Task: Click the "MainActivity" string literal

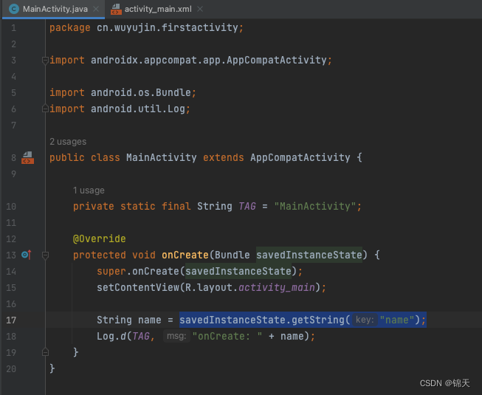Action: point(314,206)
